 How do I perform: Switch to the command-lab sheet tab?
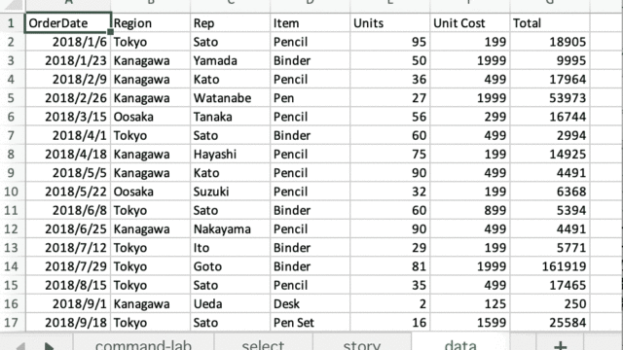(143, 343)
